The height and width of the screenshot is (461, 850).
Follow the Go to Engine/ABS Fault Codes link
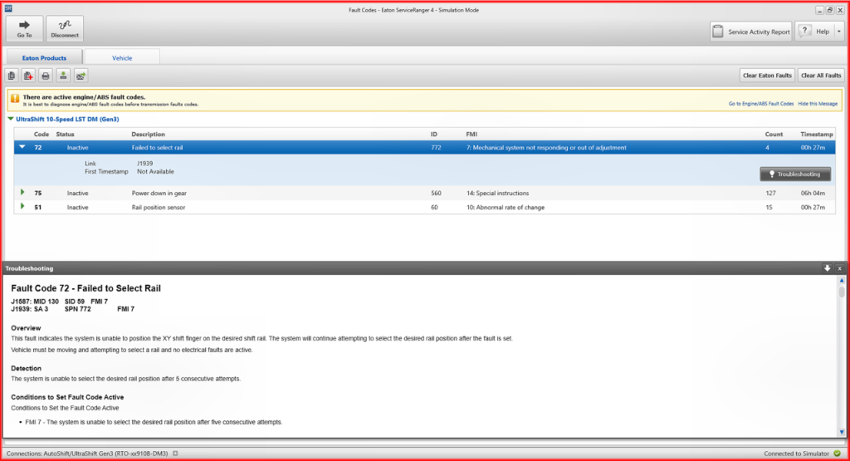click(x=760, y=104)
